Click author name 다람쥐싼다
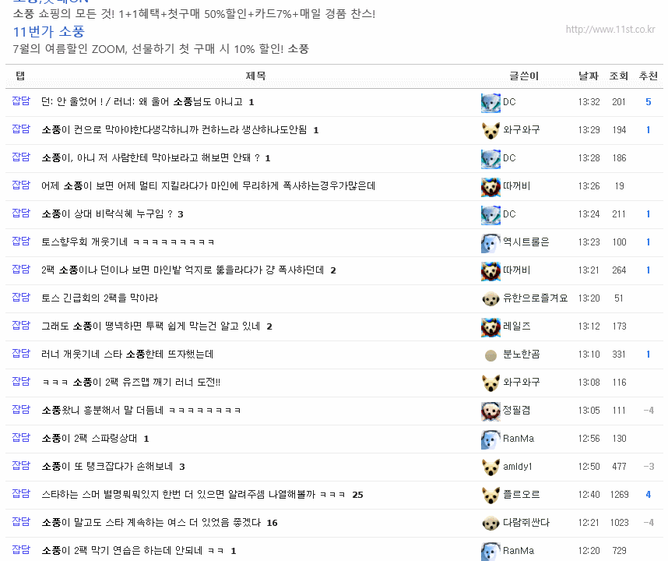668x561 pixels. pos(526,523)
